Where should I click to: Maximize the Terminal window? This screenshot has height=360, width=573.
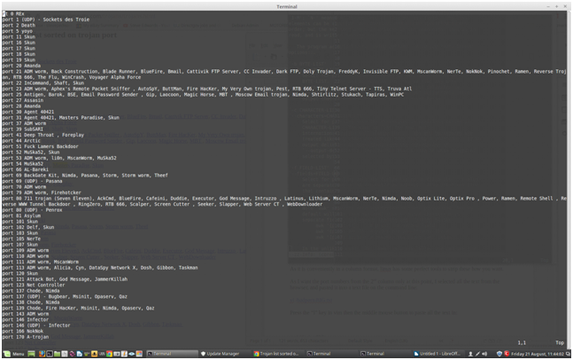(556, 4)
